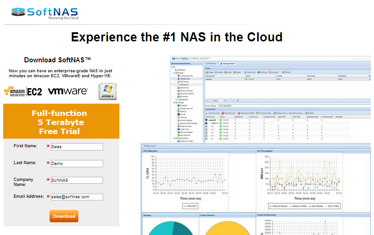Click Refresh in the Pool Details toolbar
The height and width of the screenshot is (235, 374).
click(310, 113)
